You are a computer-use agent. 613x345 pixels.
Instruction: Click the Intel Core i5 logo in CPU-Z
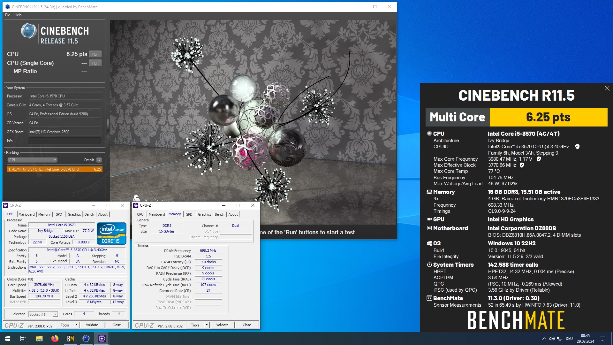click(x=111, y=234)
